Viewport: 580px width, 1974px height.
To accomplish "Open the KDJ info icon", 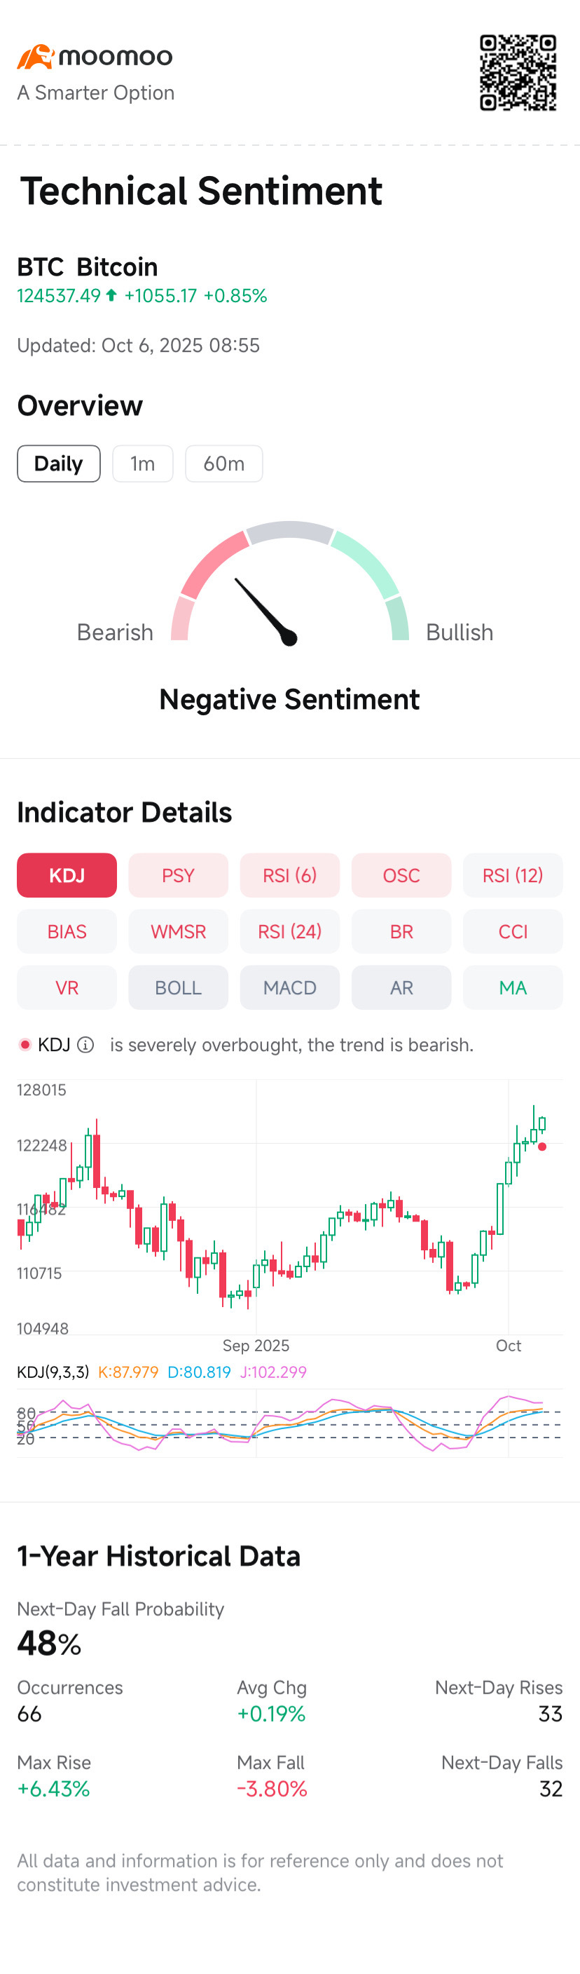I will pos(85,1044).
